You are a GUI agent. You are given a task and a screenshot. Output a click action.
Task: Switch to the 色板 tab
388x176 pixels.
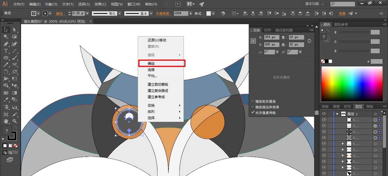(x=325, y=107)
